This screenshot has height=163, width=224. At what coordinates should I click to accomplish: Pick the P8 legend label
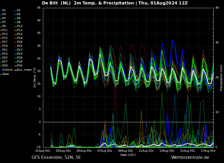coord(19,22)
